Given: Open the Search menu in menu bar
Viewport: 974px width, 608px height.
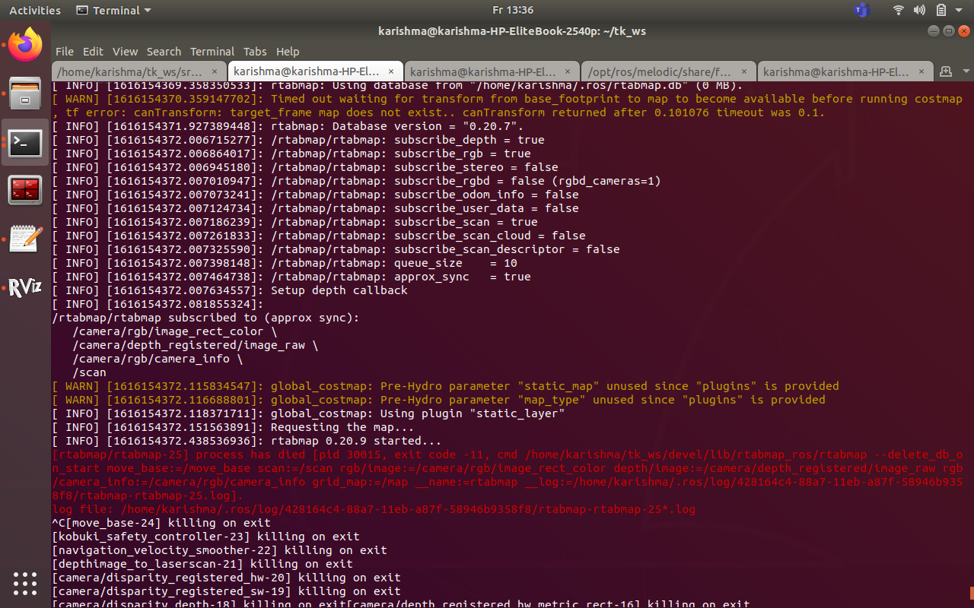Looking at the screenshot, I should point(164,52).
